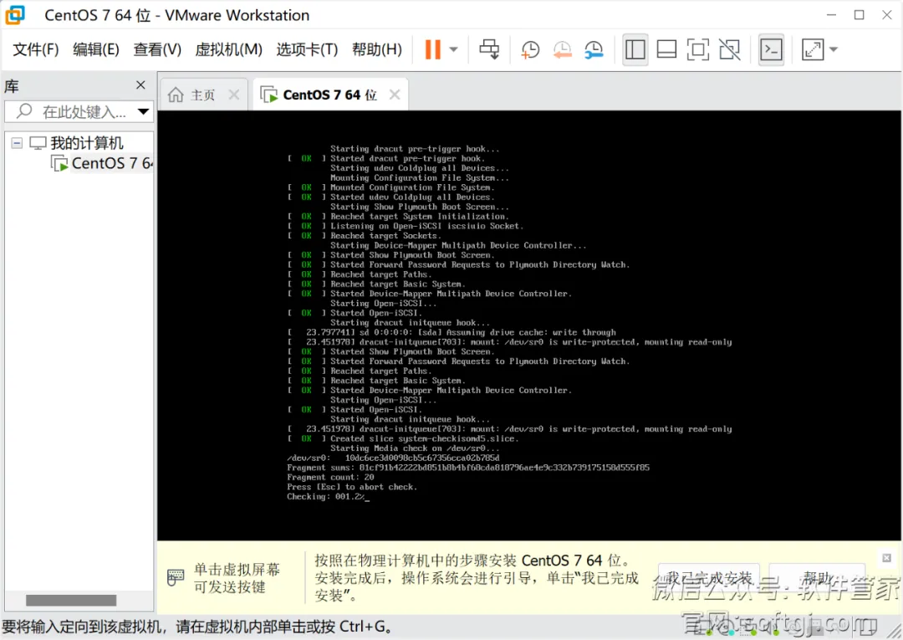
Task: Expand the display stretch options arrow
Action: [834, 49]
